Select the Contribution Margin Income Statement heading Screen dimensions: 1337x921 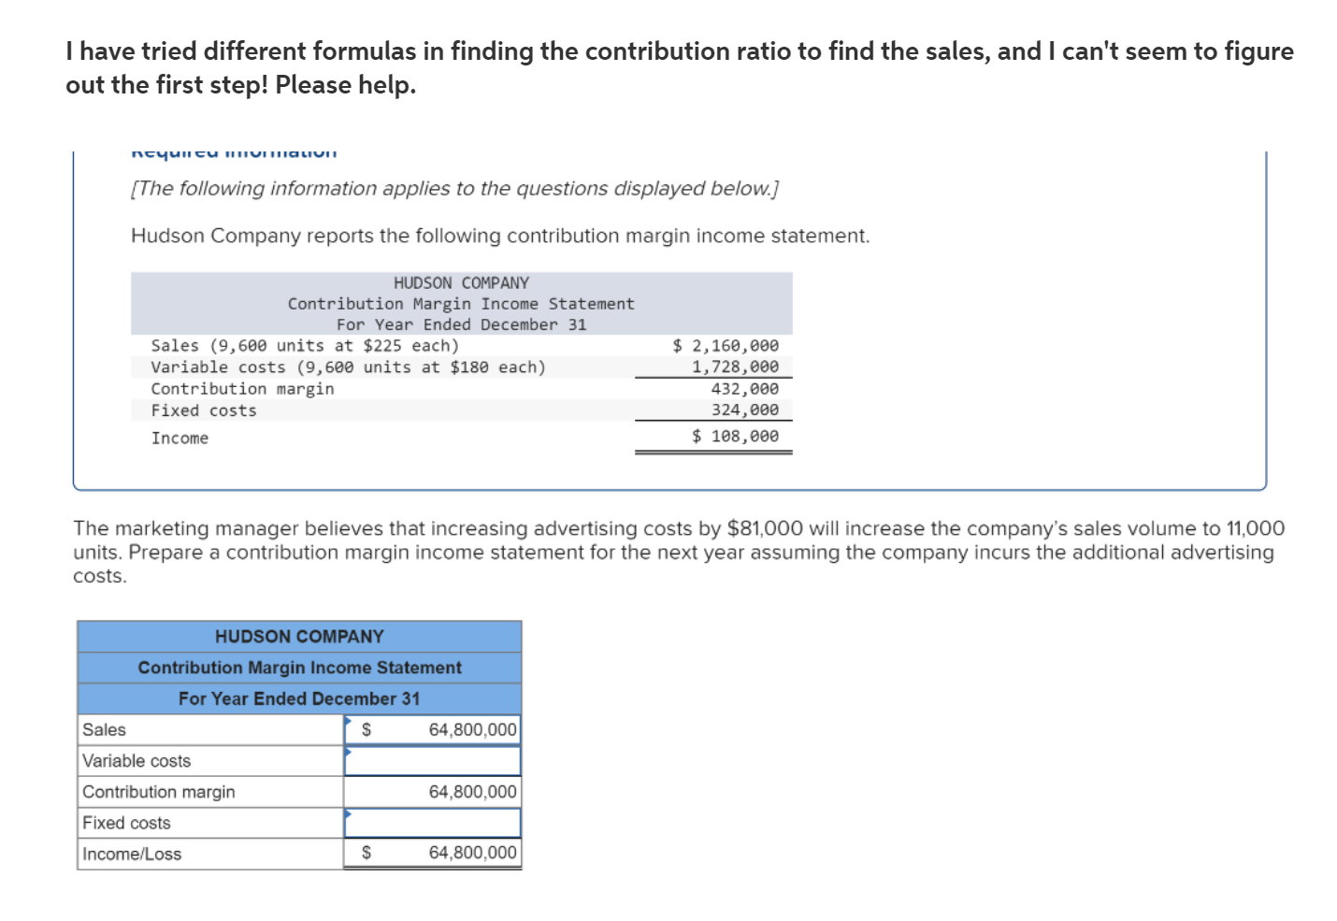pyautogui.click(x=298, y=668)
